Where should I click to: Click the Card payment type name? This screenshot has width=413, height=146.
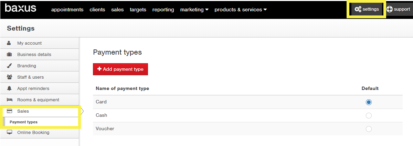click(x=101, y=102)
